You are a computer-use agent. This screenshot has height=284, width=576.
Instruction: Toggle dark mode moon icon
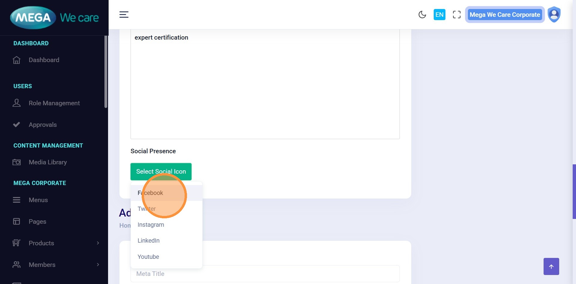click(422, 14)
